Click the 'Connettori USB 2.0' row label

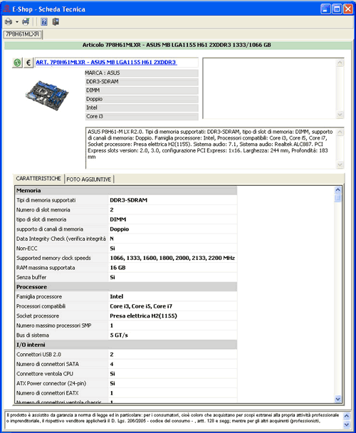tap(38, 355)
